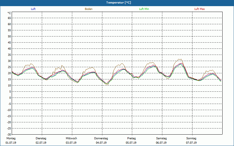Click the 01.07.19 date label
Image resolution: width=234 pixels, height=146 pixels.
point(11,143)
